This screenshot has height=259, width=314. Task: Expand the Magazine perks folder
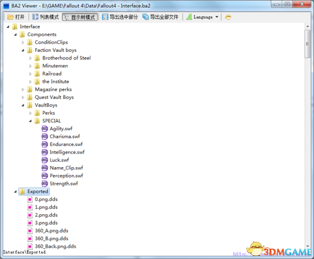pyautogui.click(x=23, y=90)
